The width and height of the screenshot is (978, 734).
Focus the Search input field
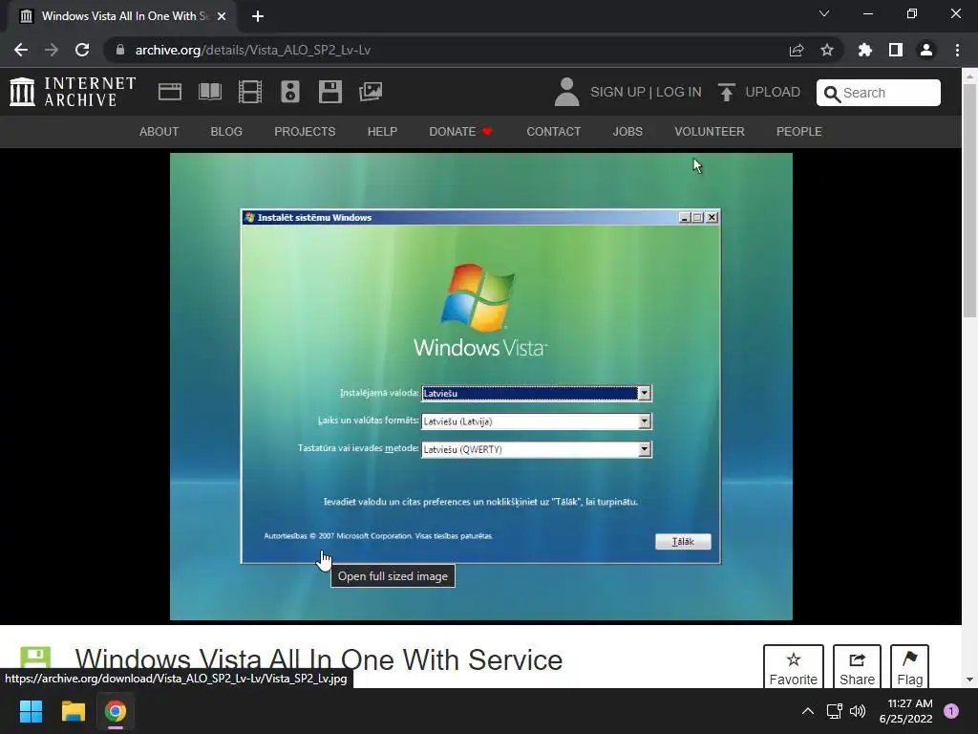879,93
